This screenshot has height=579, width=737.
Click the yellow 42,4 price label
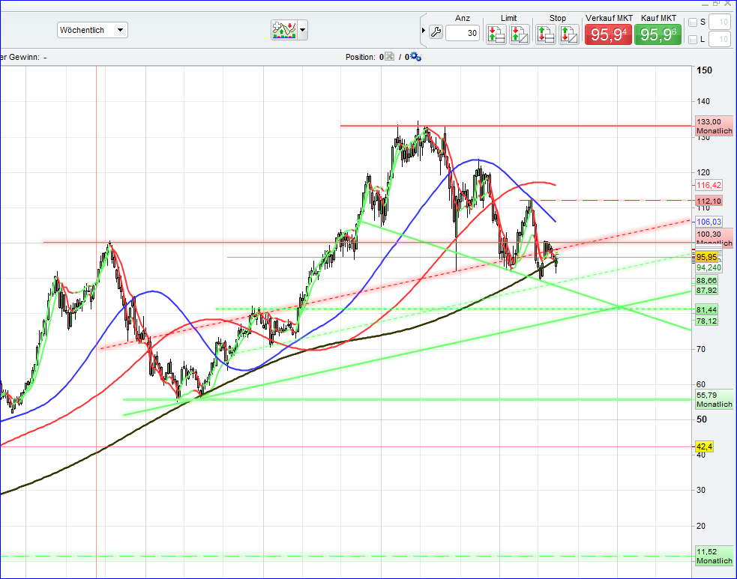(704, 446)
